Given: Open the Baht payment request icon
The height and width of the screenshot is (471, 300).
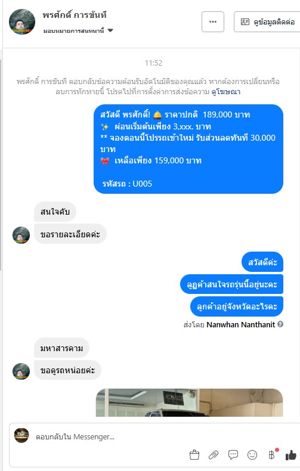Looking at the screenshot, I should click(271, 455).
